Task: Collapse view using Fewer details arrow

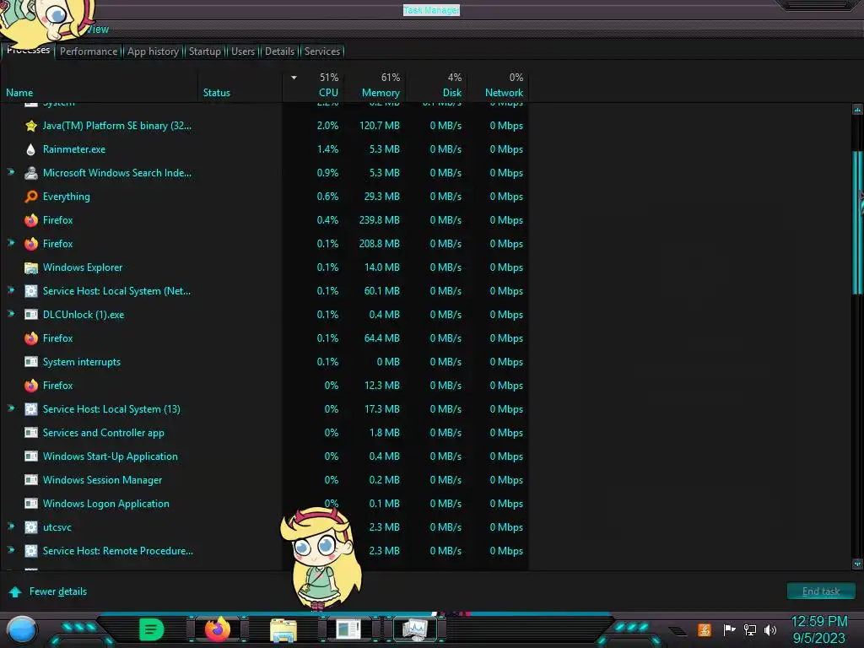Action: [x=15, y=591]
